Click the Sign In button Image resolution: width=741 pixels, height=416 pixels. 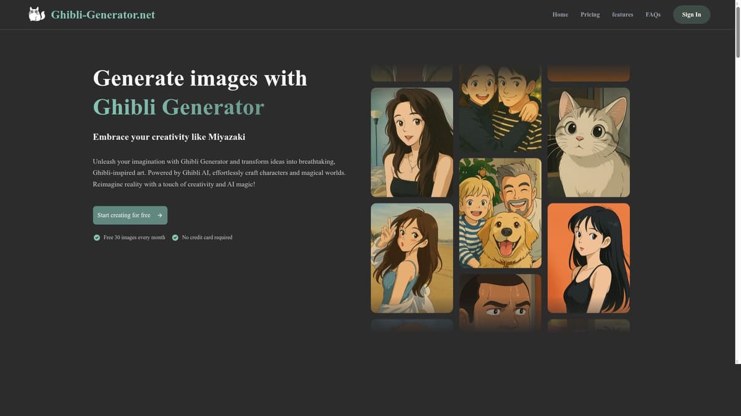(x=692, y=13)
